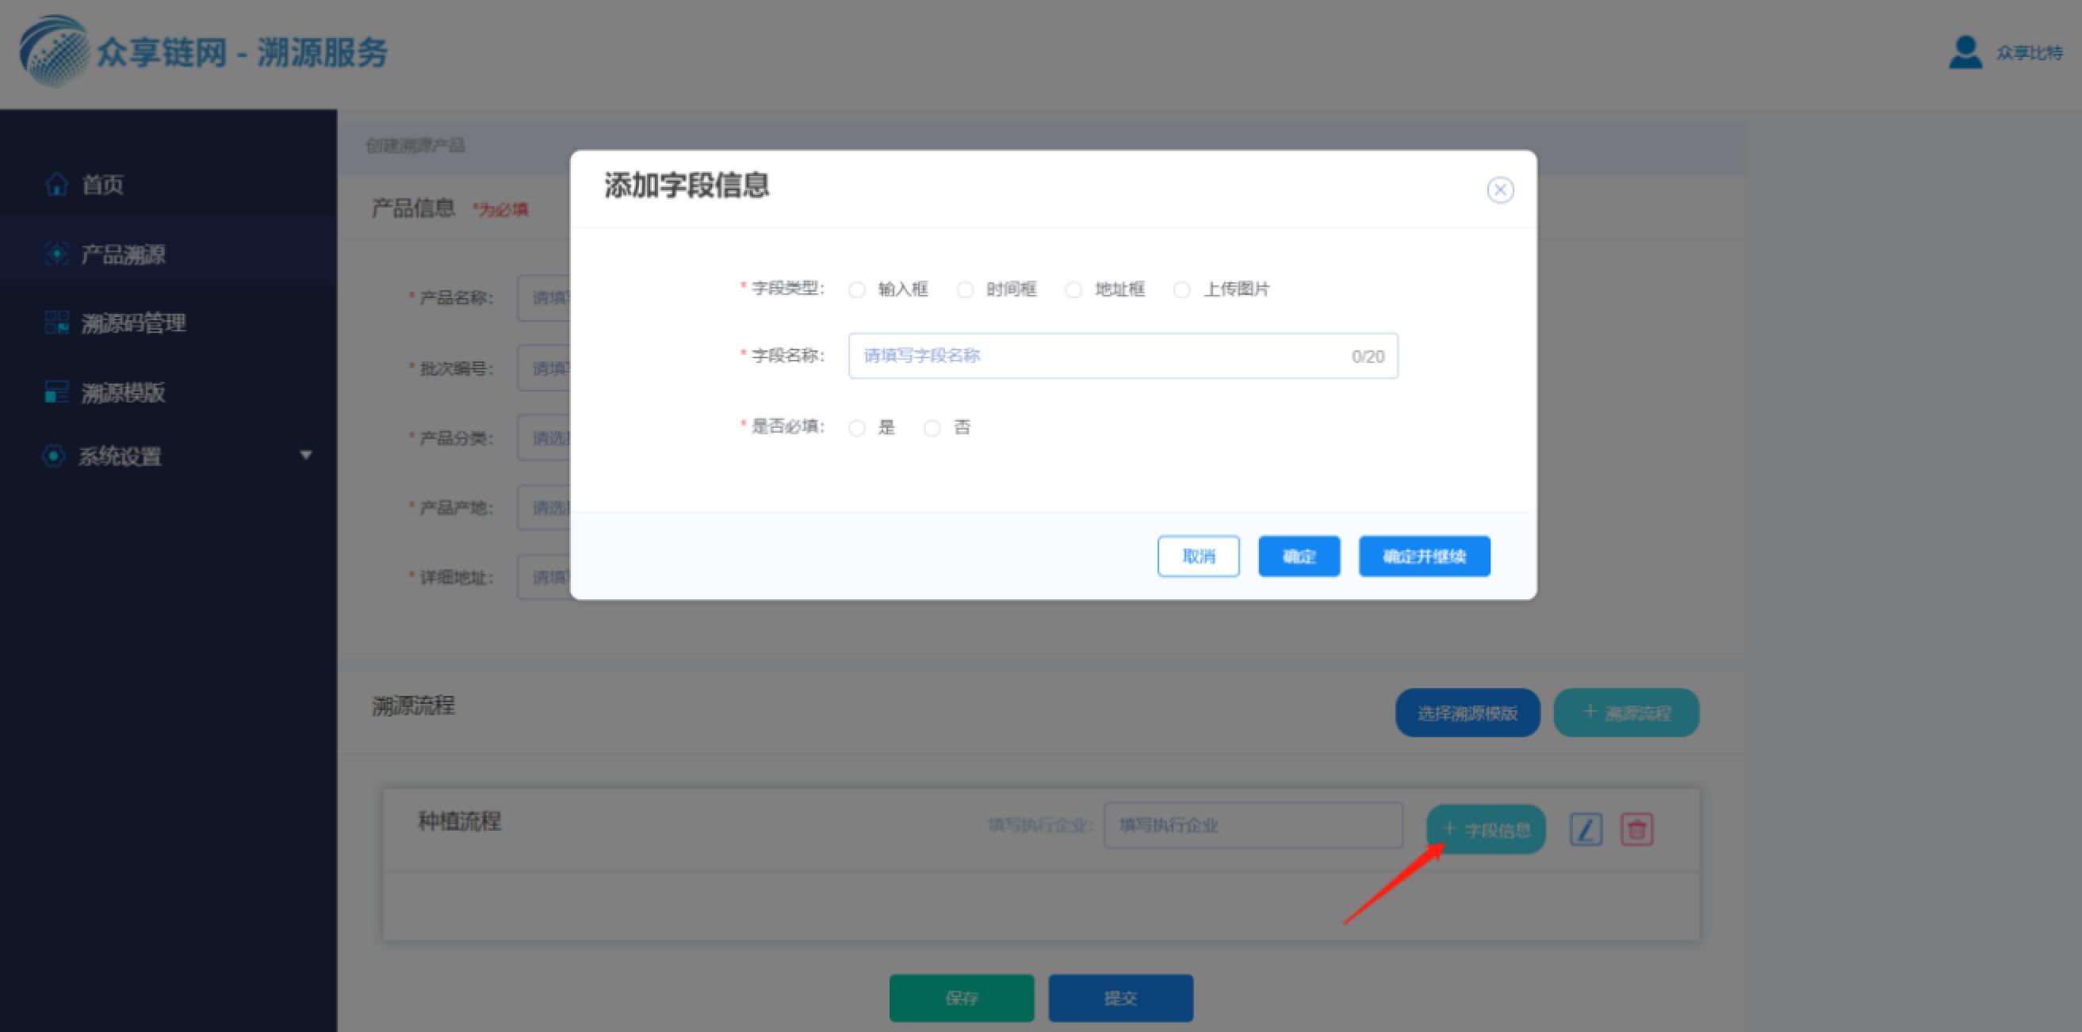Screen dimensions: 2082x1032
Task: Focus the 字段名称 input box
Action: [x=1123, y=356]
